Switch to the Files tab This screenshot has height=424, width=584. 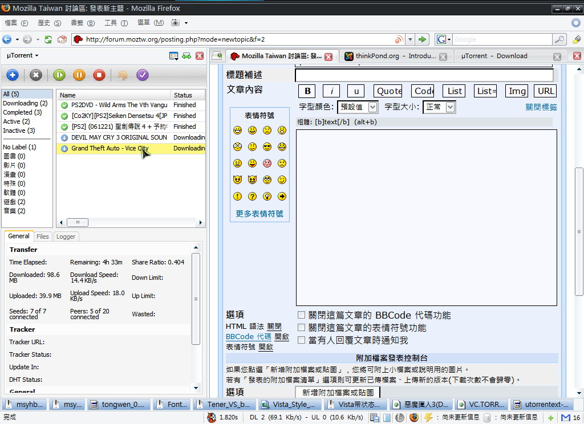(x=42, y=237)
